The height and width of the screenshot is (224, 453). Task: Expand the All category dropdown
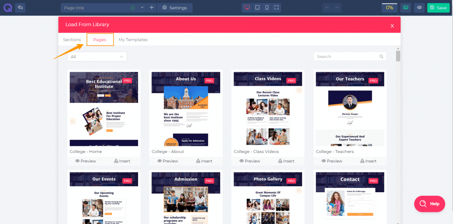tap(97, 57)
